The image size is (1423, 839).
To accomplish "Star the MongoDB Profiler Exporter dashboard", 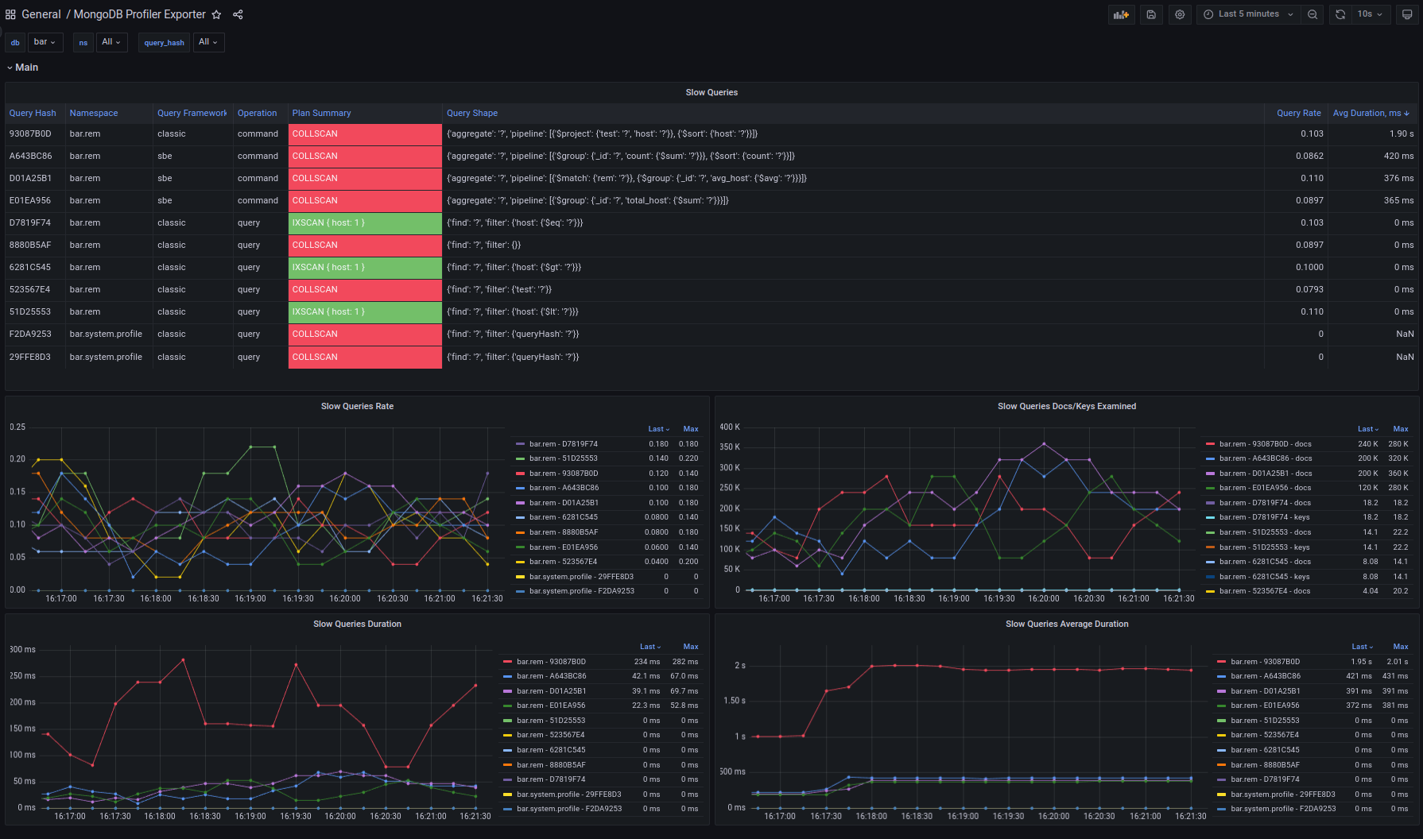I will tap(216, 14).
